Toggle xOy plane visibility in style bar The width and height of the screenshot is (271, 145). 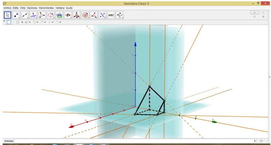point(18,22)
